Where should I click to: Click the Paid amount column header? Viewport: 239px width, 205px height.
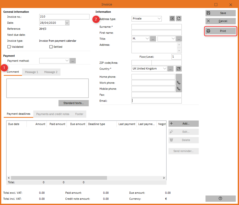click(x=57, y=124)
